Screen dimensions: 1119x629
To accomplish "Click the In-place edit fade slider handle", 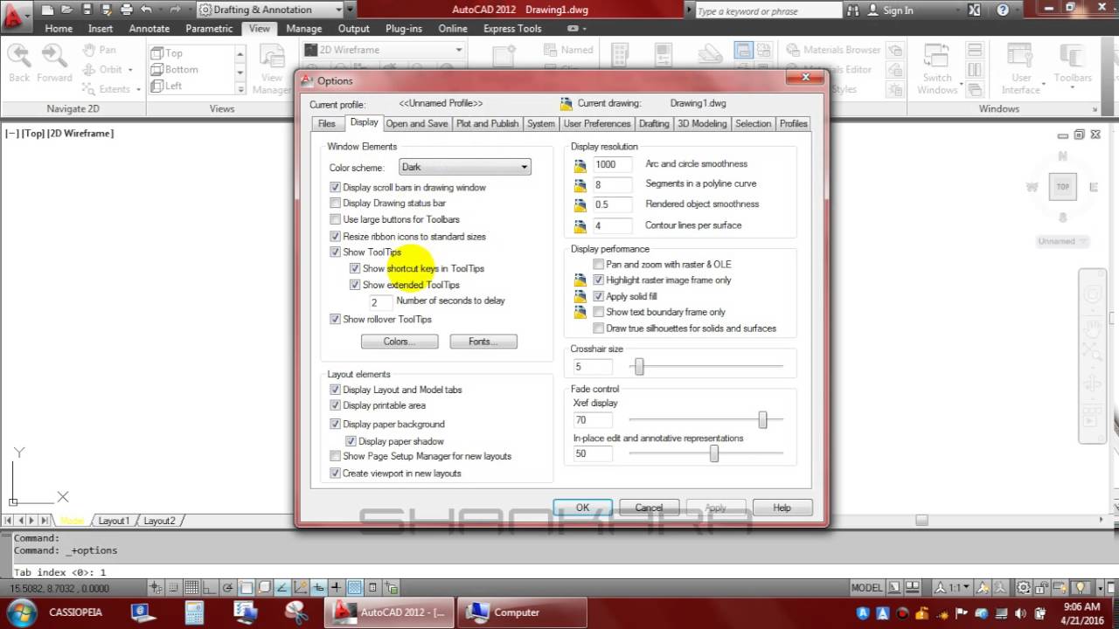I will (714, 453).
